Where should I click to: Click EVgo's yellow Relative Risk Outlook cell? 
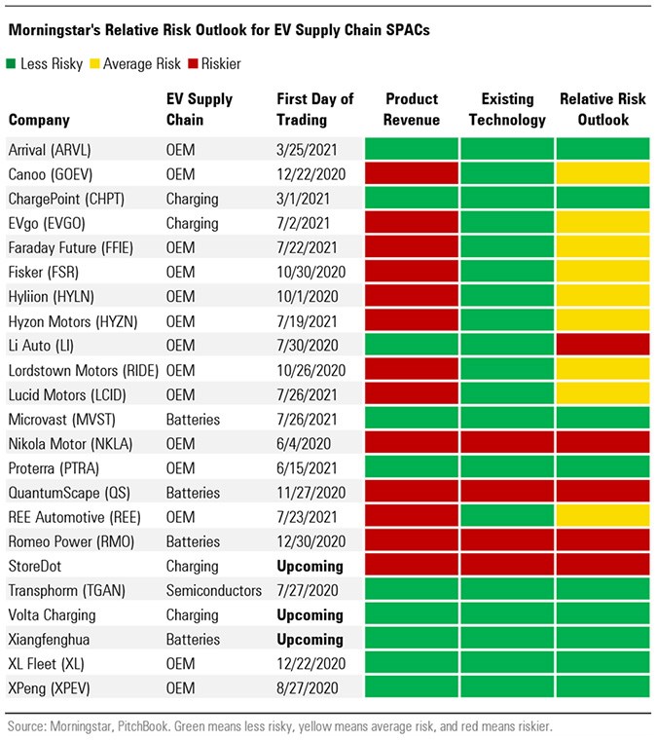[602, 224]
